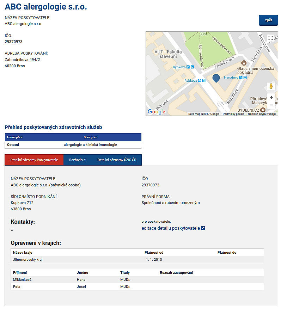Click the Forma péče column header
This screenshot has width=281, height=309.
(15, 137)
